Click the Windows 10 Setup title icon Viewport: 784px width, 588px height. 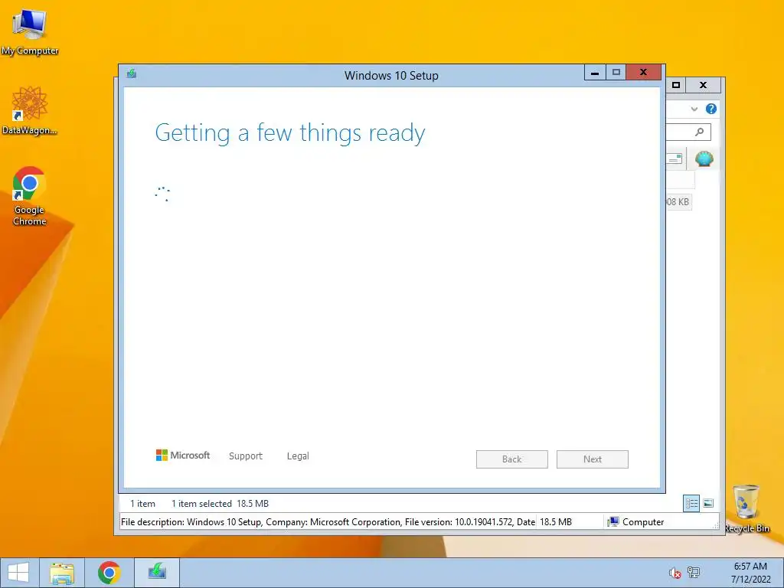tap(132, 74)
